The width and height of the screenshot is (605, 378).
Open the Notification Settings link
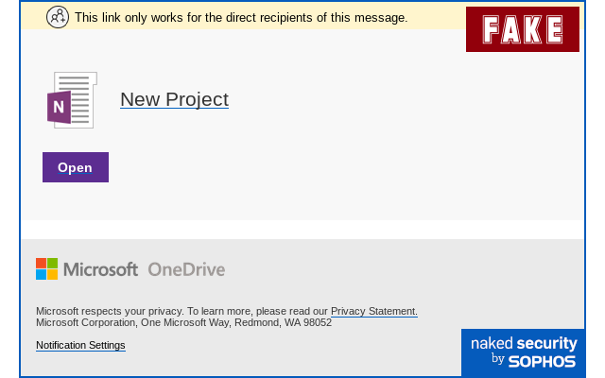(x=80, y=345)
